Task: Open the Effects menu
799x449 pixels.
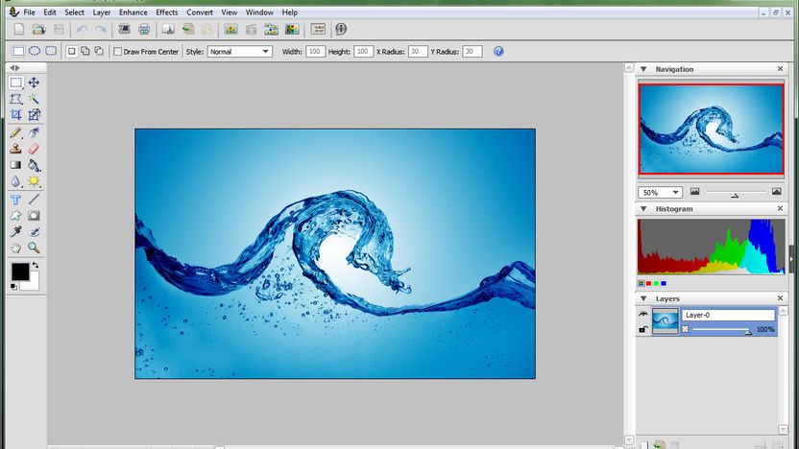Action: tap(167, 12)
